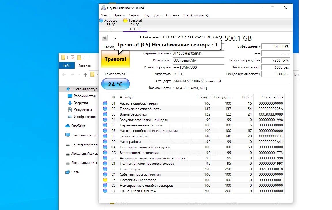Open the Вид menu
The image size is (332, 210).
pyautogui.click(x=147, y=15)
